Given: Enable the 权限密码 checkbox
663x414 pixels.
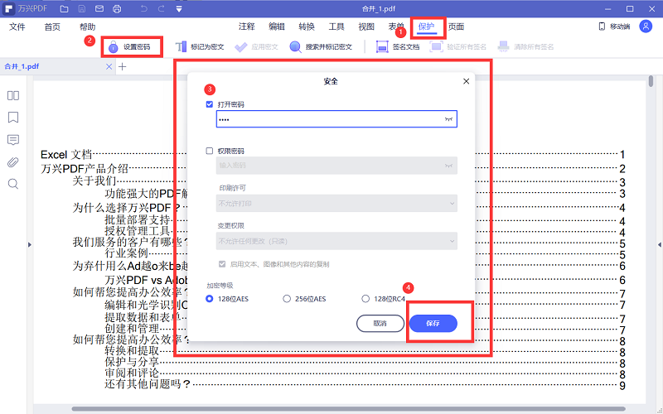Looking at the screenshot, I should 210,151.
